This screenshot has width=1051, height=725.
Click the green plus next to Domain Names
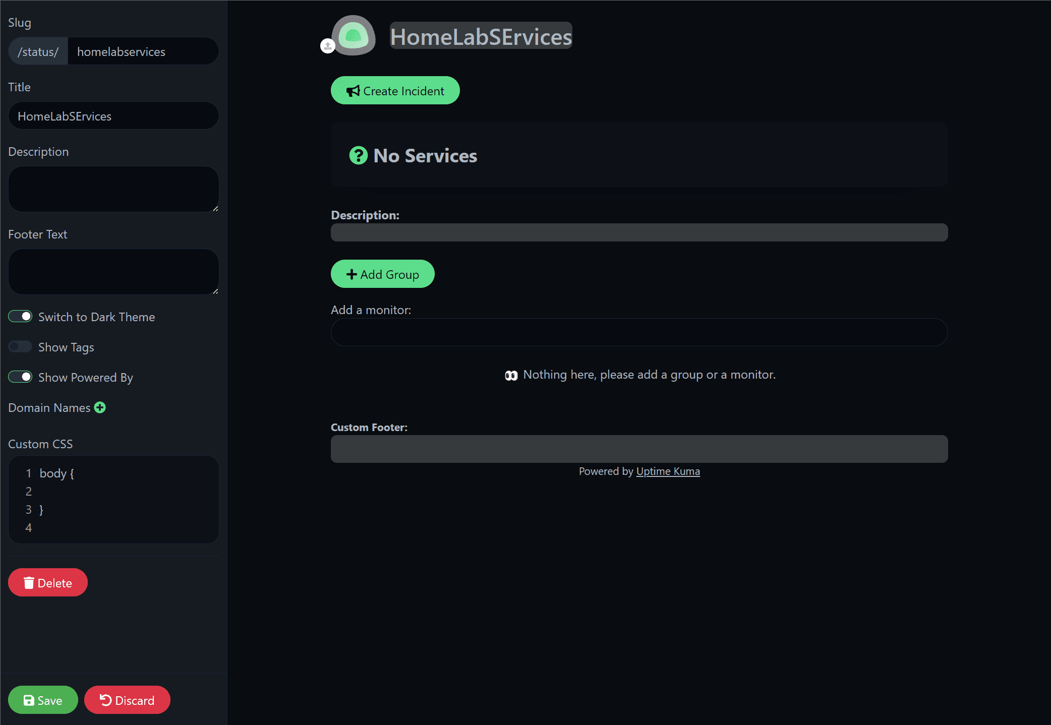pyautogui.click(x=100, y=407)
